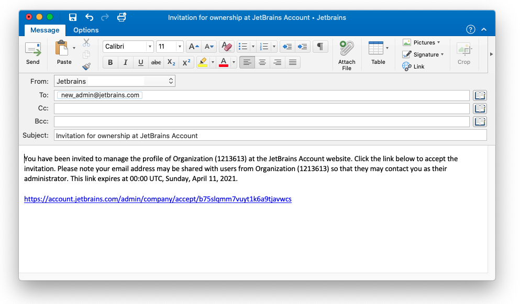Toggle bold formatting

(110, 62)
